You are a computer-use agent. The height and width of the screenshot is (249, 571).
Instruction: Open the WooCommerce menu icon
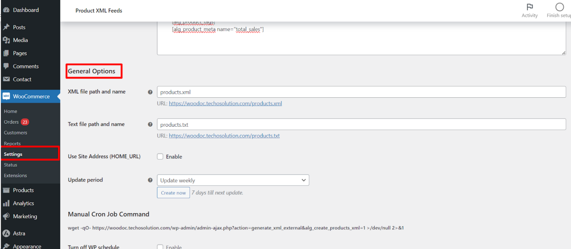click(x=6, y=96)
